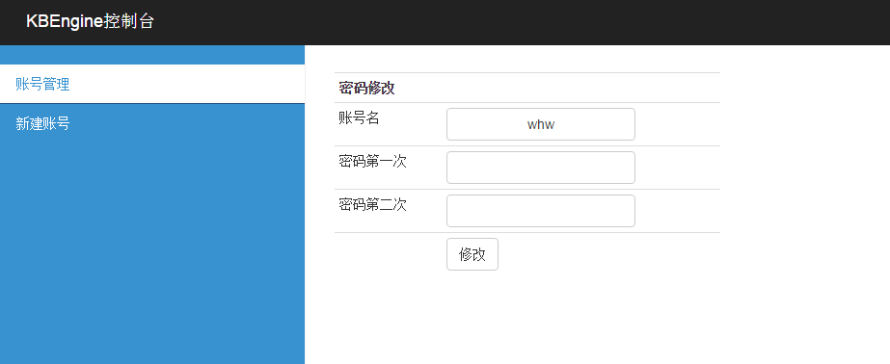890x364 pixels.
Task: Focus the 密码第二次 password field
Action: (540, 211)
